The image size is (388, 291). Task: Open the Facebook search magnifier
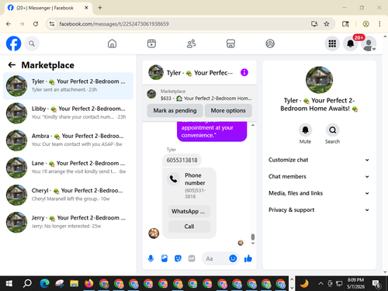(x=32, y=43)
